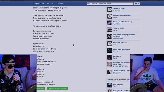Click the Сияй (Рамиль) cover thumbnail

(110, 85)
